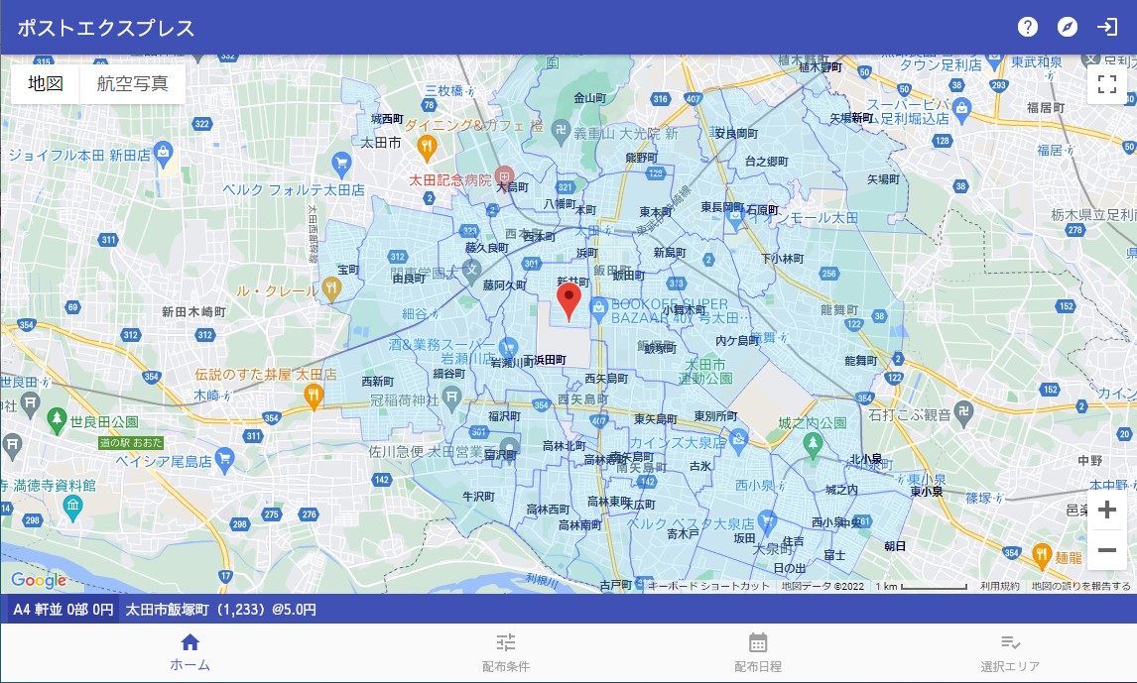Open 利用規約 link on map

tap(1000, 586)
